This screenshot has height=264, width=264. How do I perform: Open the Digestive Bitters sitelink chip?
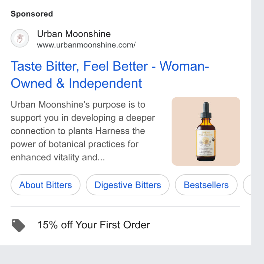click(x=128, y=185)
